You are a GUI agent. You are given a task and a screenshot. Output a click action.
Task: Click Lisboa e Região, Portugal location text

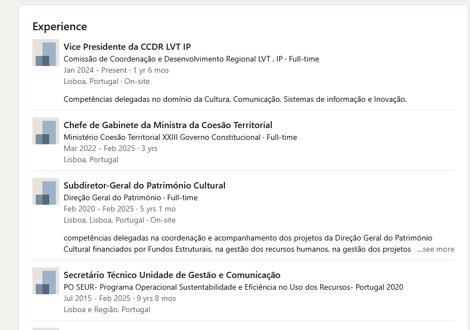pos(107,309)
